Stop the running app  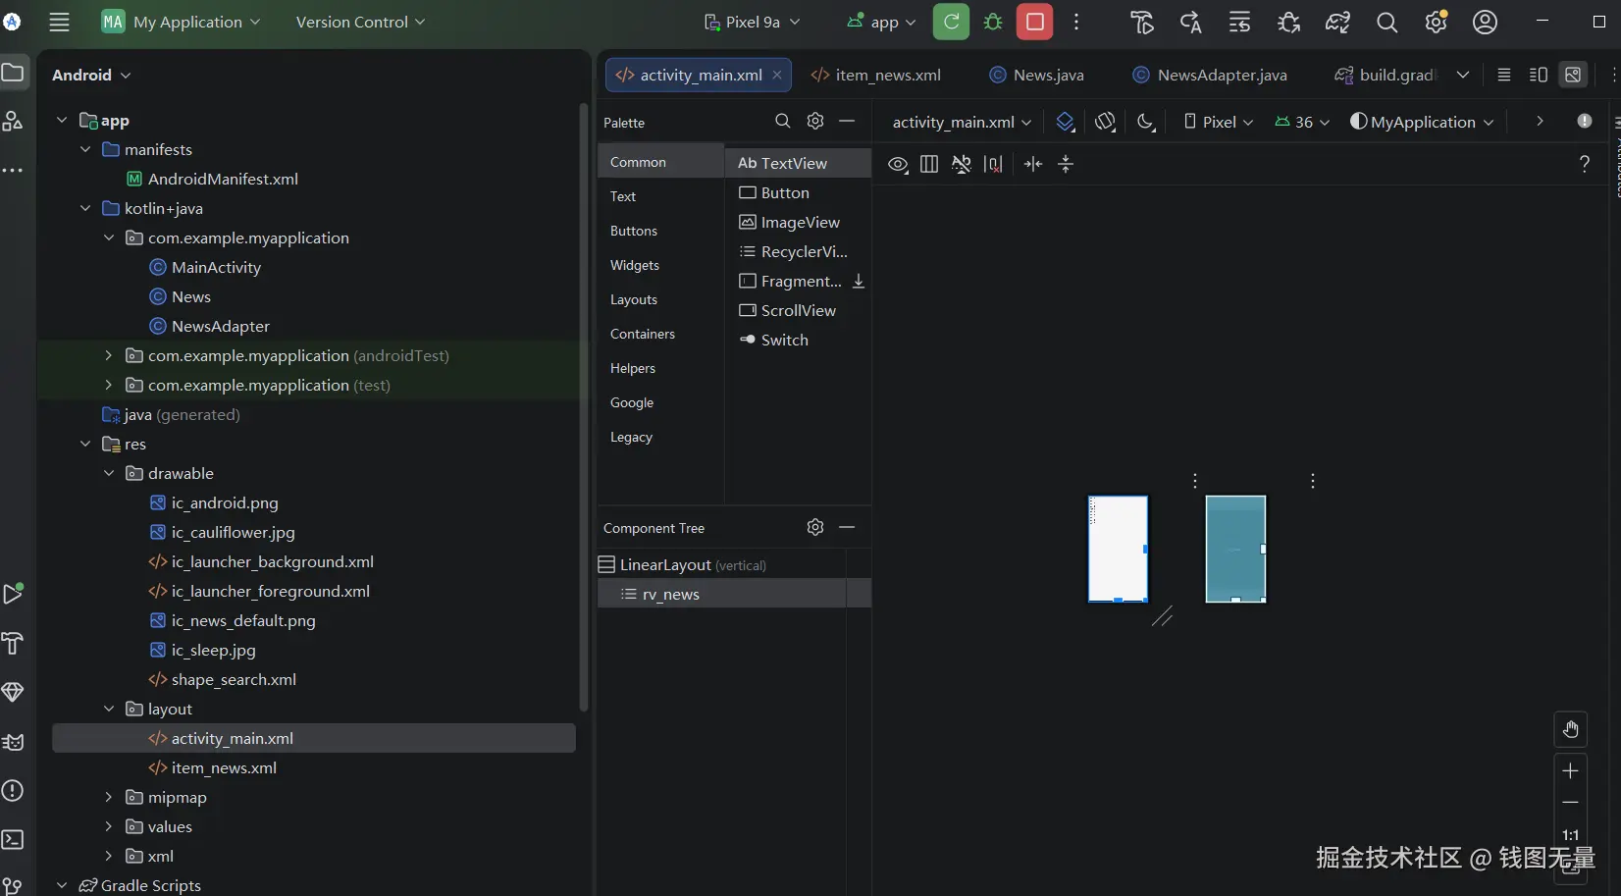click(1034, 22)
